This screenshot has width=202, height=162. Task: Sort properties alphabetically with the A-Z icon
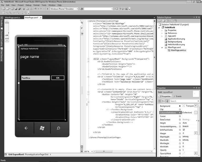coord(163,101)
